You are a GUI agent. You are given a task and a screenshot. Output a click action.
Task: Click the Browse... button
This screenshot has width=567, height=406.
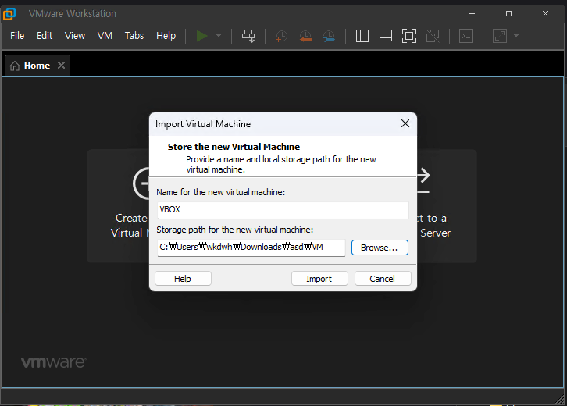click(x=380, y=248)
